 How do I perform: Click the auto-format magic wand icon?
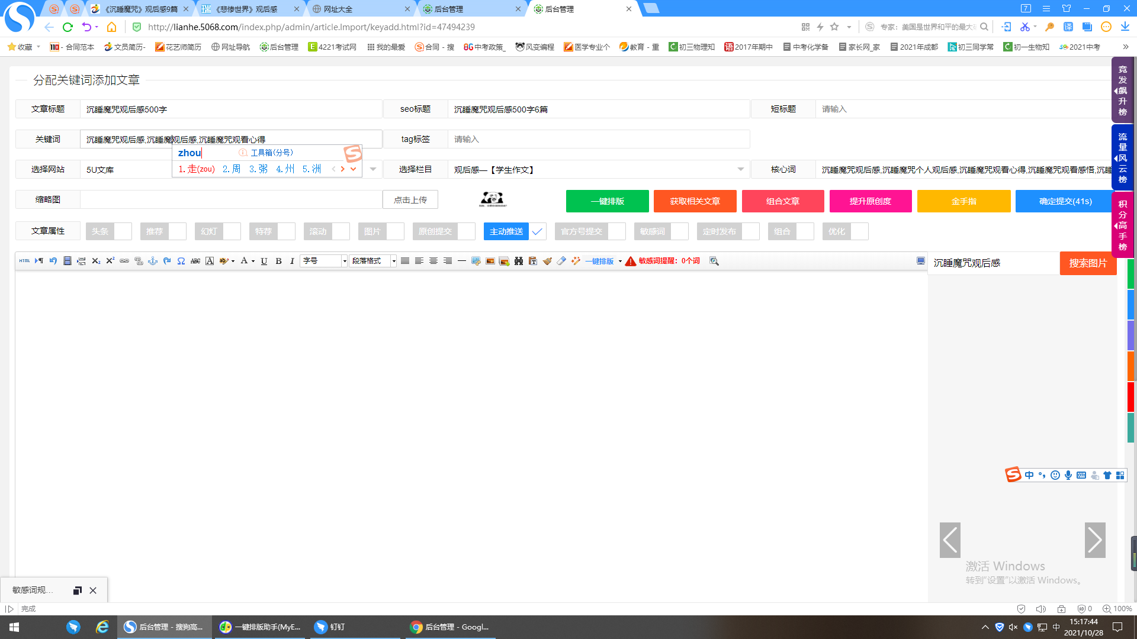[x=576, y=261]
